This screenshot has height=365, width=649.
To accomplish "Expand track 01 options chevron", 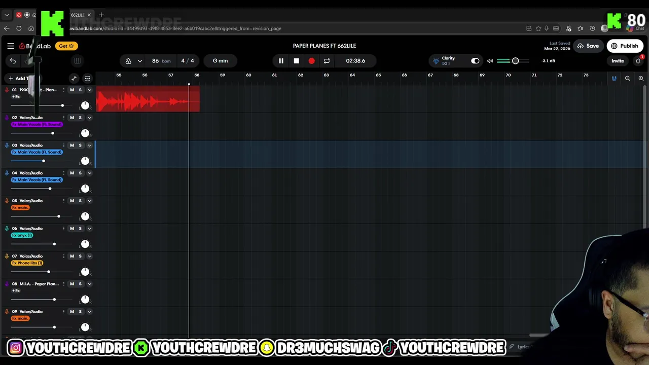I will point(89,90).
